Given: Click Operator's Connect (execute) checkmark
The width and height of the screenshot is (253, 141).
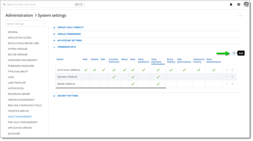Looking at the screenshot, I should 114,77.
